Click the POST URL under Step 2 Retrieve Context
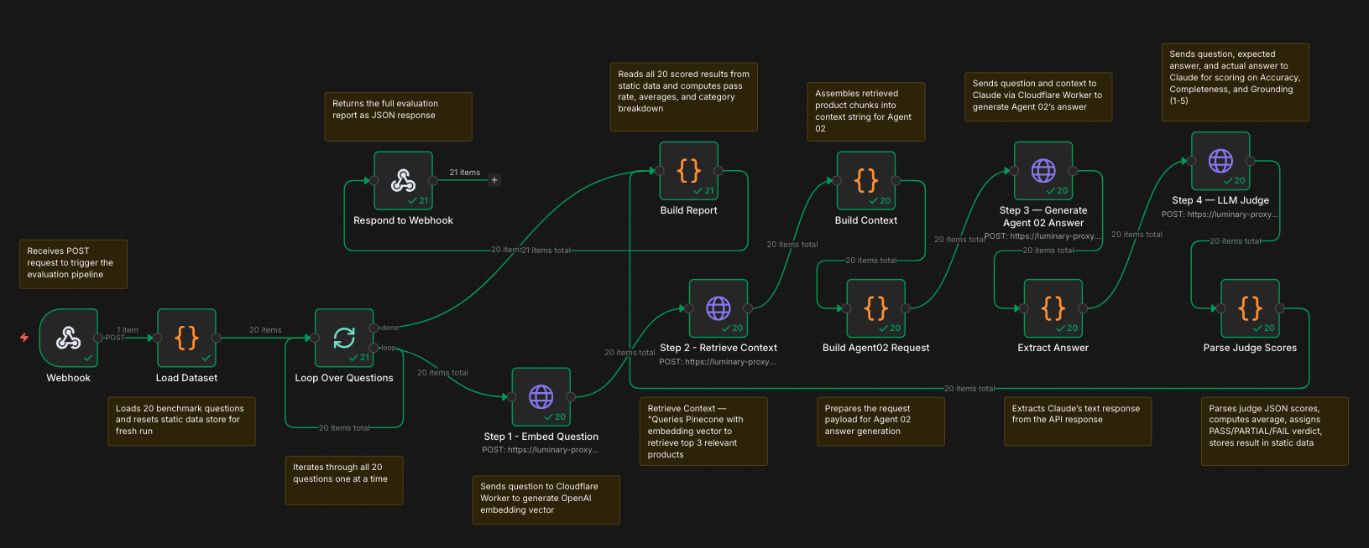Screen dimensions: 1369x548 718,362
